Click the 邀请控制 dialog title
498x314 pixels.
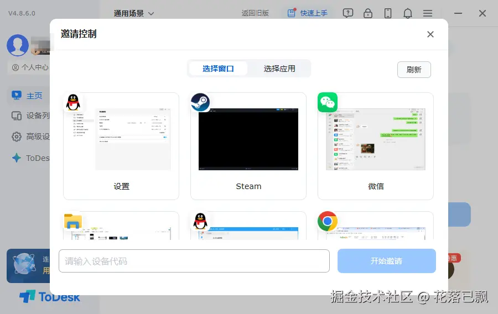79,34
